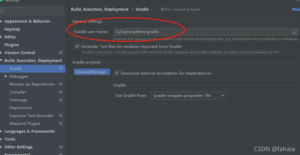This screenshot has height=155, width=300.
Task: Expand the Editor section arrow
Action: point(1,37)
